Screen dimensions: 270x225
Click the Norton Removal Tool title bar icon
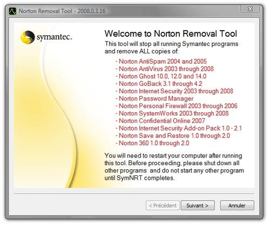[12, 11]
